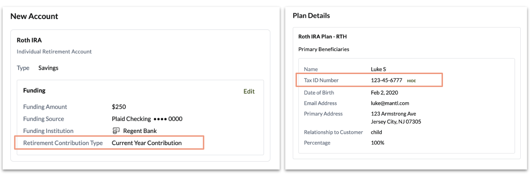Screen dimensions: 532x175
Task: Click the Roth IRA account title
Action: pyautogui.click(x=29, y=40)
